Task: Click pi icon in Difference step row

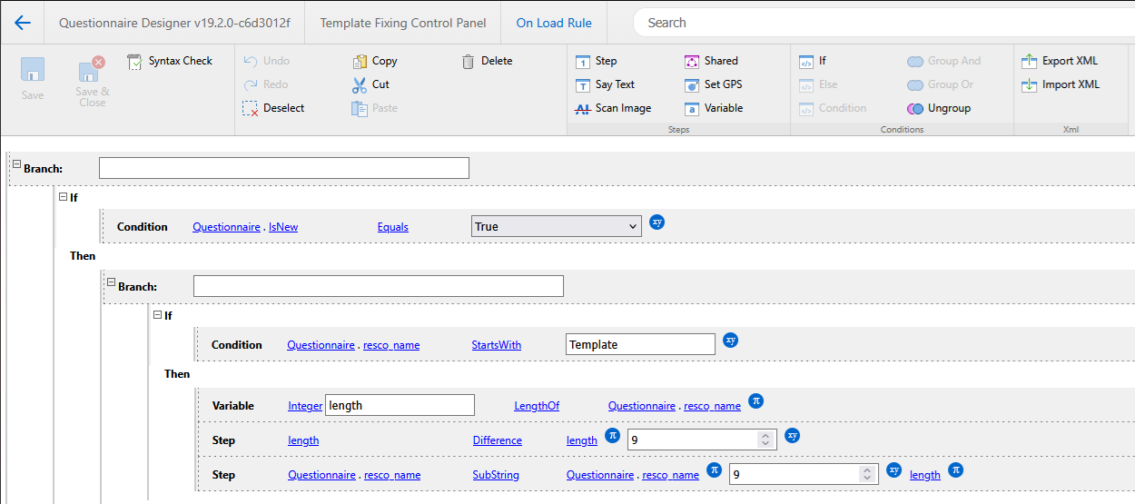Action: tap(612, 436)
